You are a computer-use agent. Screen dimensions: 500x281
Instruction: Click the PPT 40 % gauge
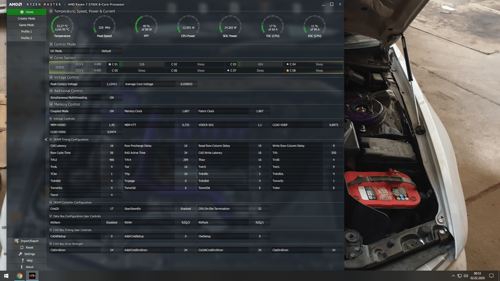146,26
